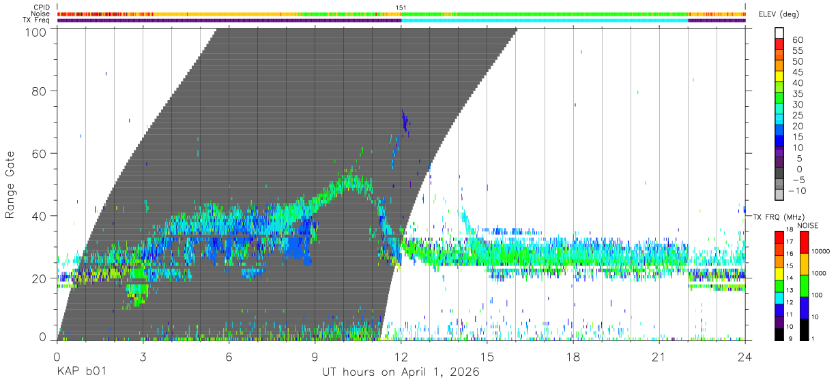Screen dimensions: 838x386
Task: Click the 100 tick on NOISE legend
Action: click(x=817, y=295)
